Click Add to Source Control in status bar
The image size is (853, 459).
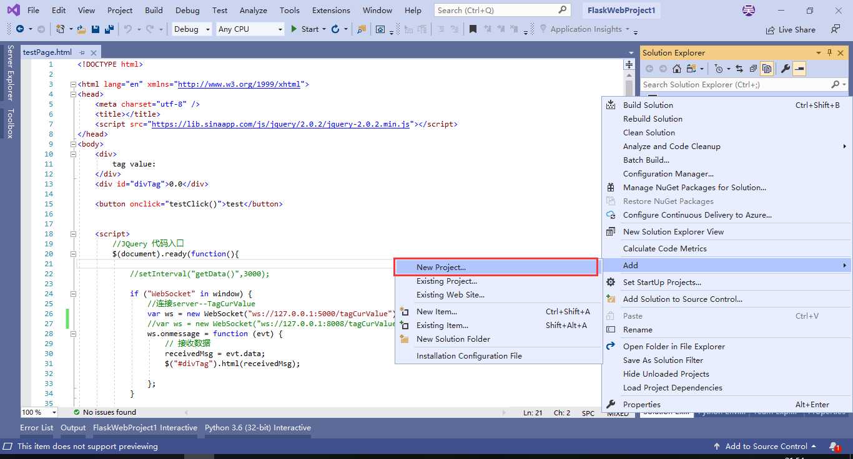pyautogui.click(x=765, y=447)
